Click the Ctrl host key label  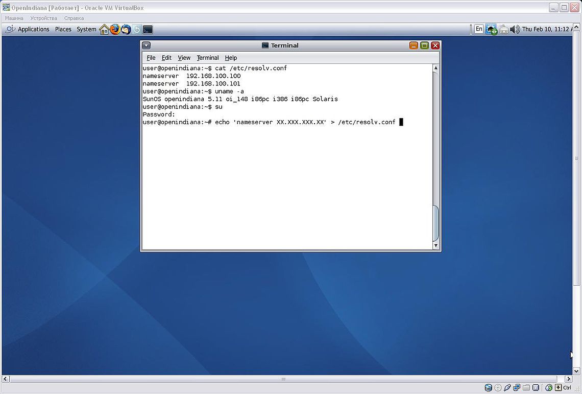coord(567,388)
